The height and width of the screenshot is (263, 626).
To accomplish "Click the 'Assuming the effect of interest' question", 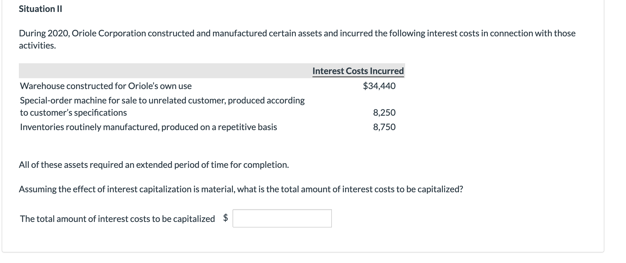I will point(241,189).
